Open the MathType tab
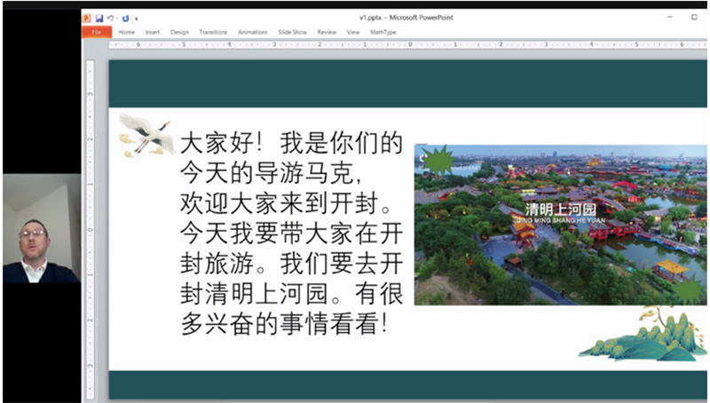The image size is (710, 403). click(x=383, y=32)
